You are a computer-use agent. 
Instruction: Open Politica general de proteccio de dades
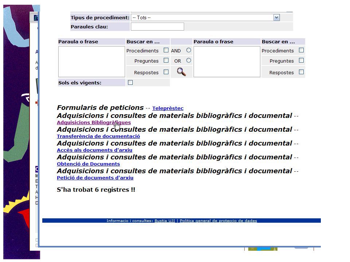[218, 221]
